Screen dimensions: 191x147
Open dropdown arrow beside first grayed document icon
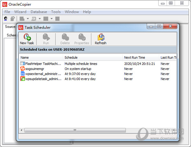(28, 19)
